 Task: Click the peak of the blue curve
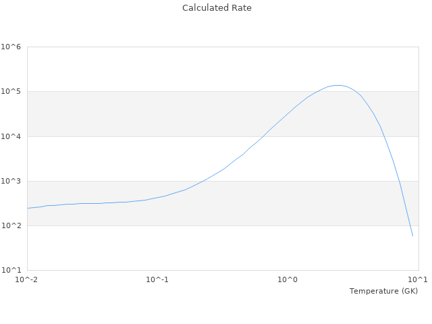pyautogui.click(x=337, y=85)
